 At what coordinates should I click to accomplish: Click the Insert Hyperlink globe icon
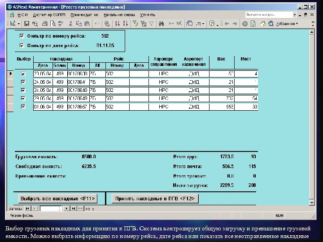coord(107,24)
